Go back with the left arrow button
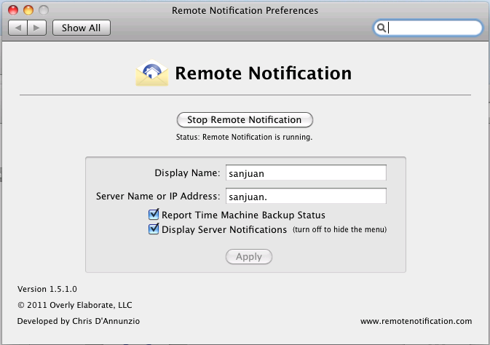This screenshot has width=490, height=345. coord(17,28)
